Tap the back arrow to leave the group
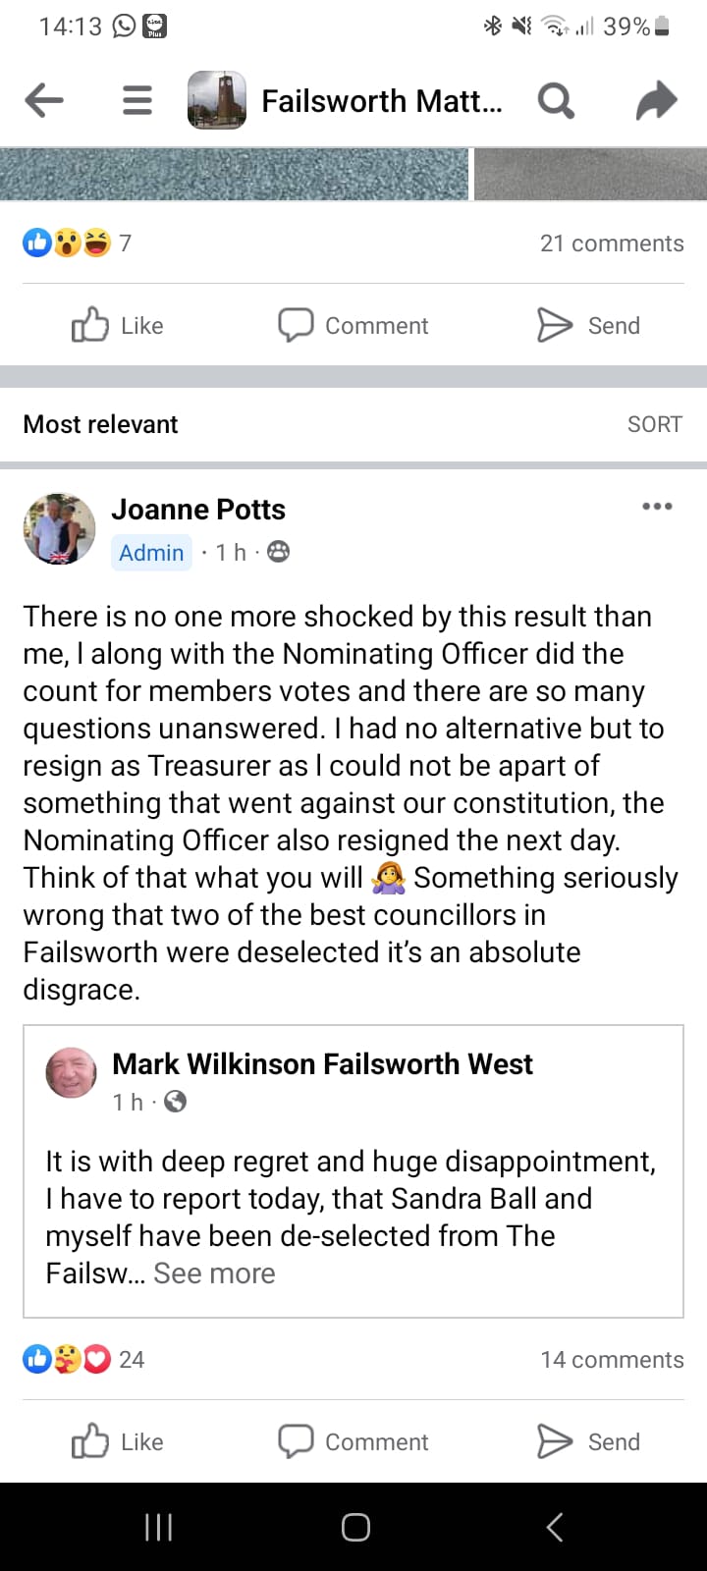 pyautogui.click(x=44, y=99)
